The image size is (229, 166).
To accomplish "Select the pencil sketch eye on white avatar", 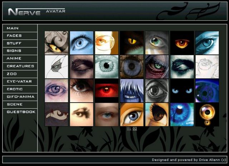I will (57, 67).
